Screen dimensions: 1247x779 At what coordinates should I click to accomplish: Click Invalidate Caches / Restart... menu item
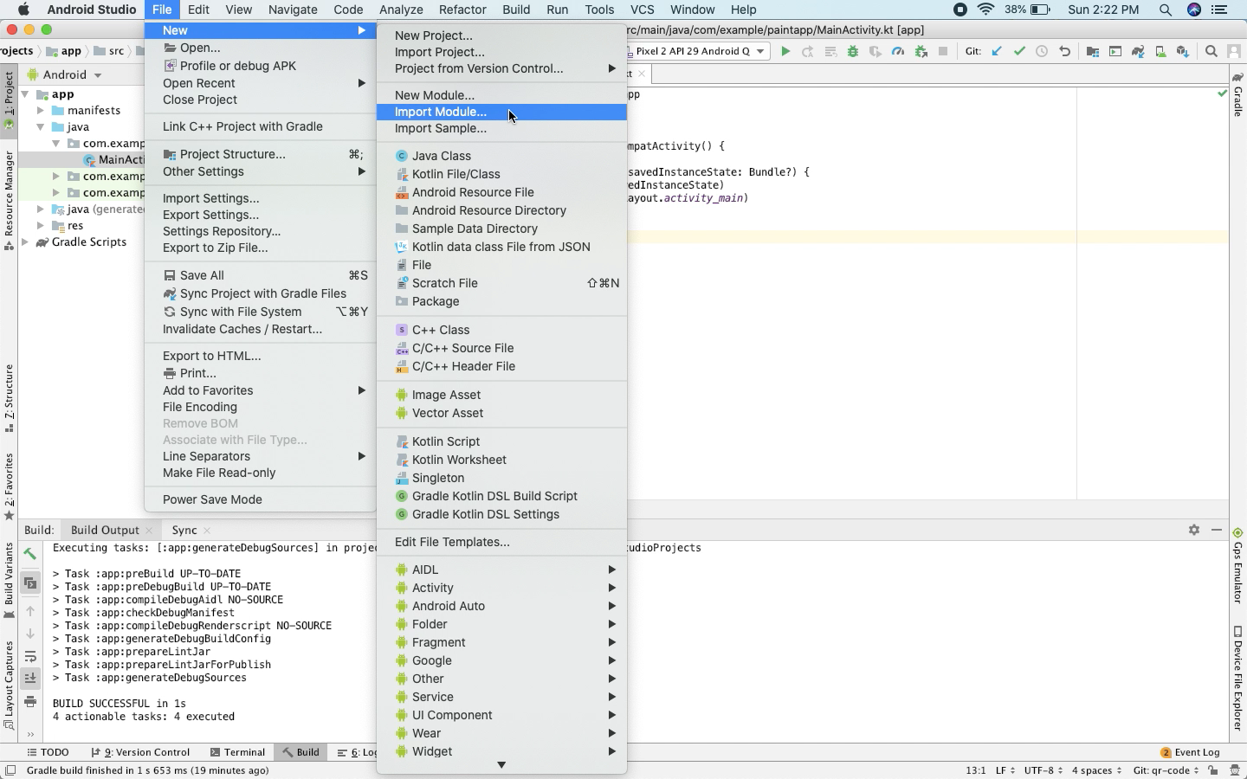click(x=261, y=329)
